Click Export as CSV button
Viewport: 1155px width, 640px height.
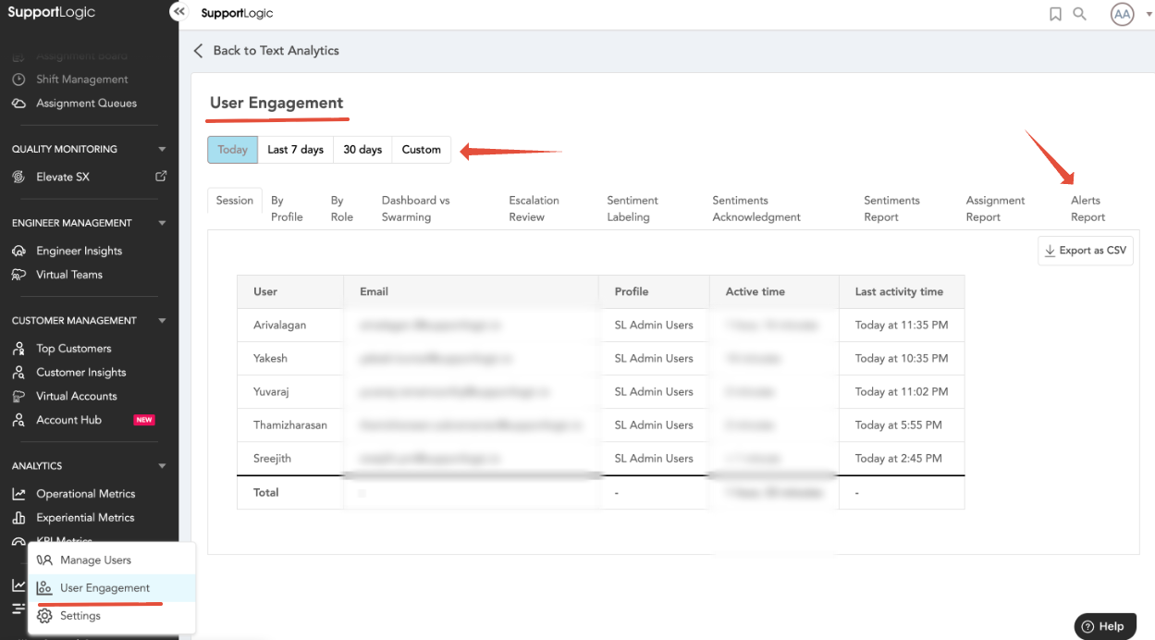click(1086, 251)
